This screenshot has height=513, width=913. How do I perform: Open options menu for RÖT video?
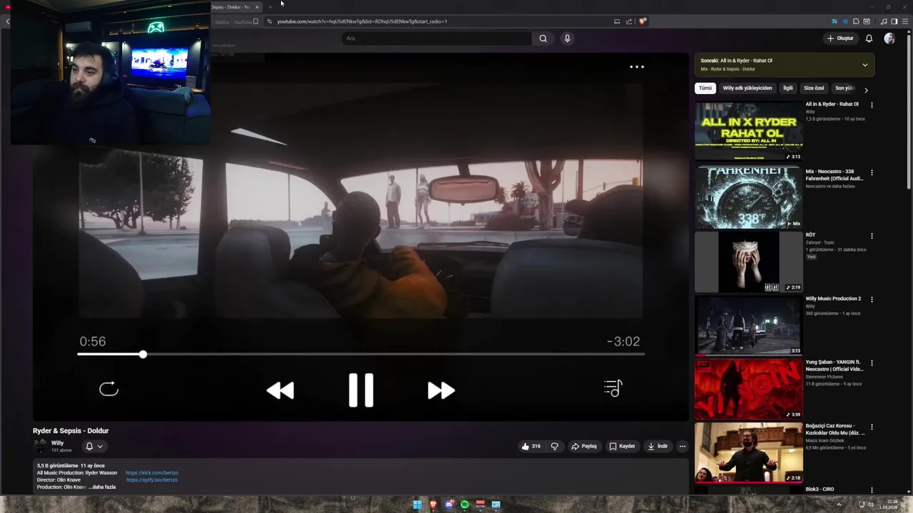[x=872, y=236]
